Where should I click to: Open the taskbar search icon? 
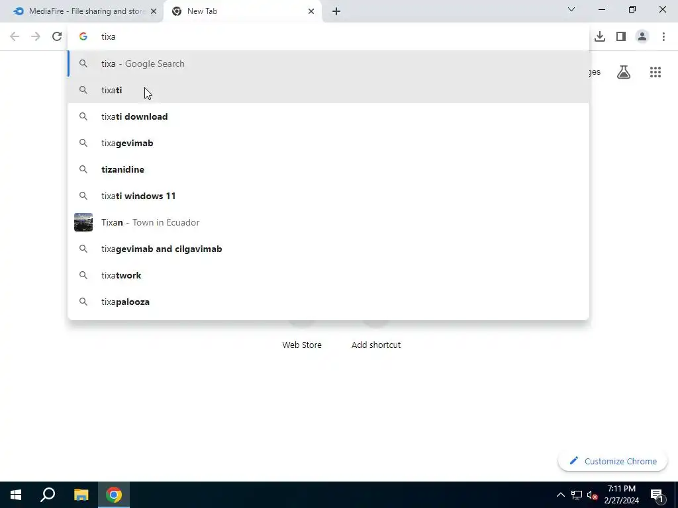pos(48,495)
